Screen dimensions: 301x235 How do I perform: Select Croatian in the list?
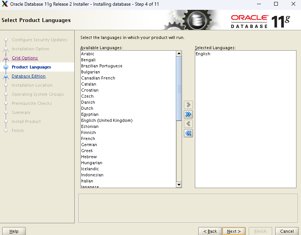[128, 90]
